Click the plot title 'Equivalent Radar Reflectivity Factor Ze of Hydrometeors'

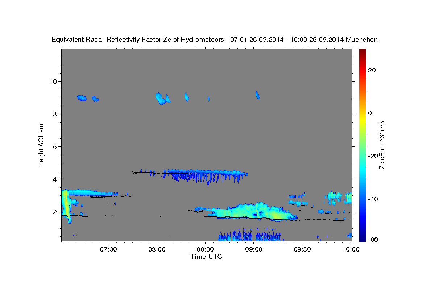click(138, 40)
